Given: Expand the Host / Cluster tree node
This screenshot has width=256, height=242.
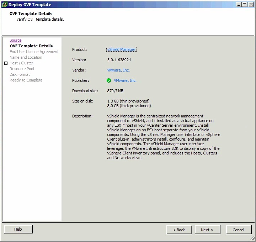Looking at the screenshot, I should pyautogui.click(x=6, y=63).
